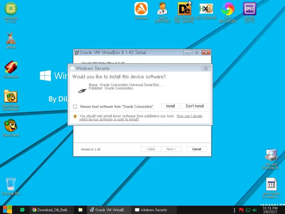
Task: Click the VirtualBox Setup title bar icon
Action: 77,52
